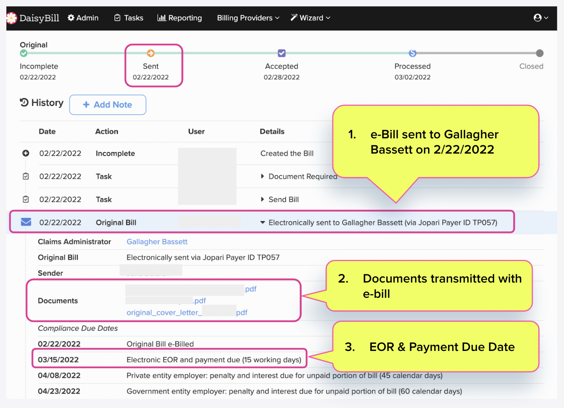Click the clipboard icon beside Document Required task
Image resolution: width=564 pixels, height=408 pixels.
click(26, 176)
